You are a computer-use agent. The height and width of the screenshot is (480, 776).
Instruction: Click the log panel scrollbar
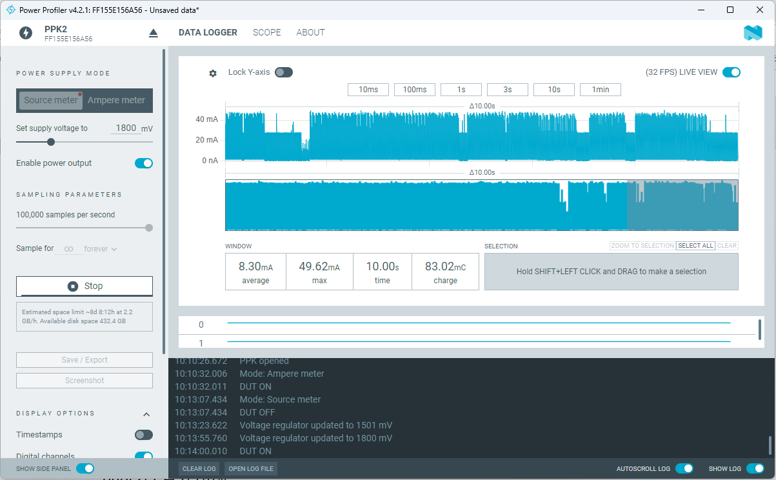770,445
